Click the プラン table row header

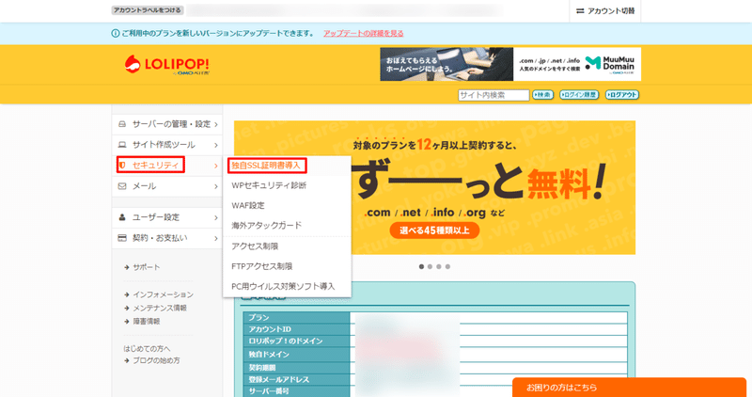click(296, 318)
